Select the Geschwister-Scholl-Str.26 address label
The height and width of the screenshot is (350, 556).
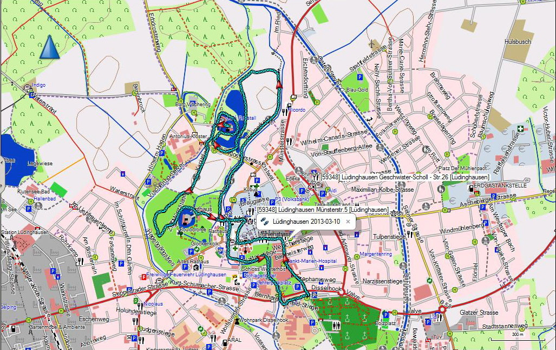click(405, 177)
